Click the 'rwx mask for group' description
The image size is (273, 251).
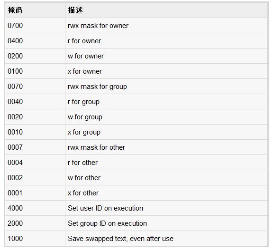pos(97,87)
